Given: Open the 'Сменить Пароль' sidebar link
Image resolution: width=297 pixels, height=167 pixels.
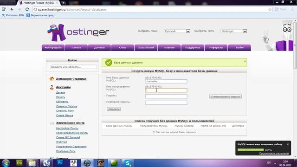Looking at the screenshot, I should coord(66,106).
